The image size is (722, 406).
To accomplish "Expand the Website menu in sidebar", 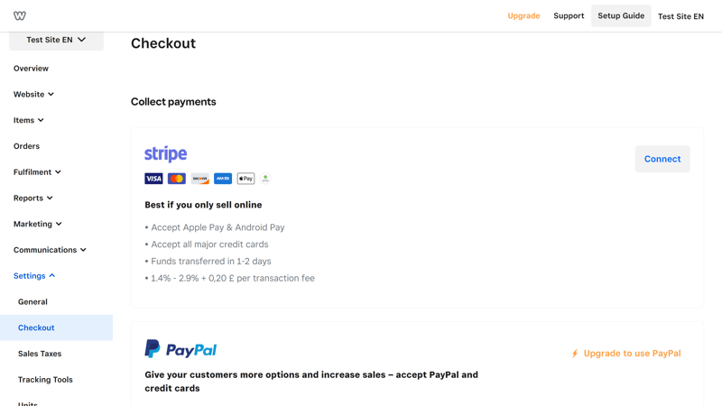I will tap(33, 95).
